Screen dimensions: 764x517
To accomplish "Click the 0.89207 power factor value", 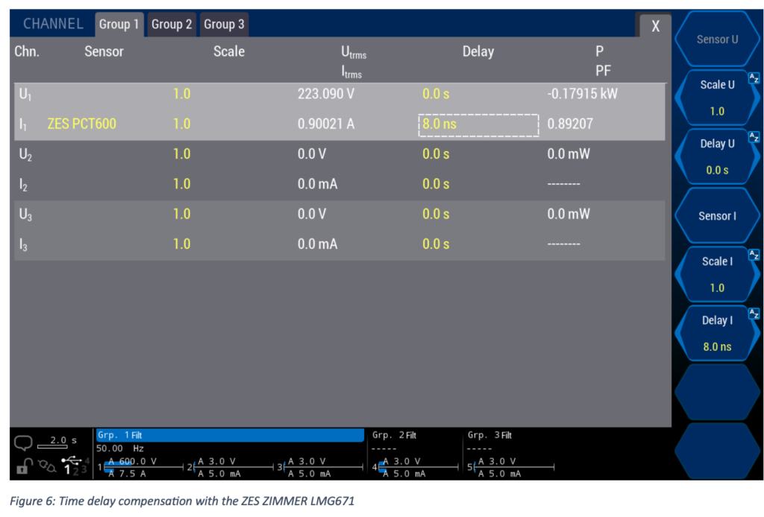I will tap(570, 124).
